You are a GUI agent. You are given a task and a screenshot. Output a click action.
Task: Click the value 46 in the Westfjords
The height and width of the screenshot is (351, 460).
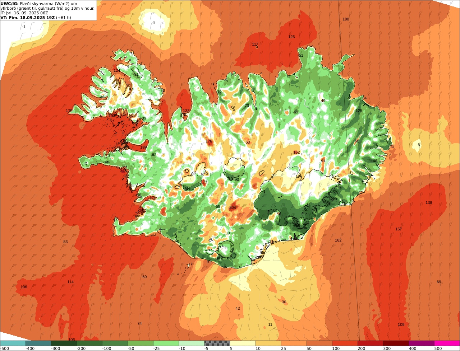(x=102, y=97)
